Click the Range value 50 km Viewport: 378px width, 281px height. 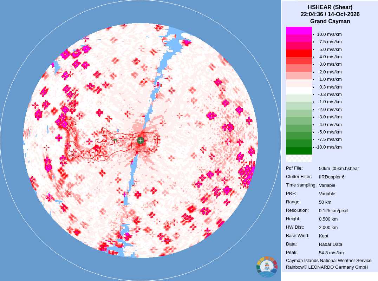(x=325, y=202)
